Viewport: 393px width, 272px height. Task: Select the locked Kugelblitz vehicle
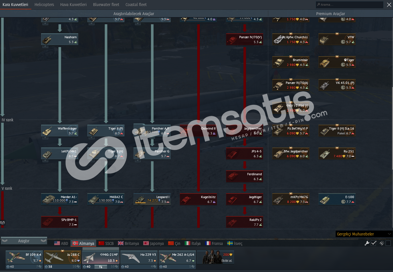198,199
